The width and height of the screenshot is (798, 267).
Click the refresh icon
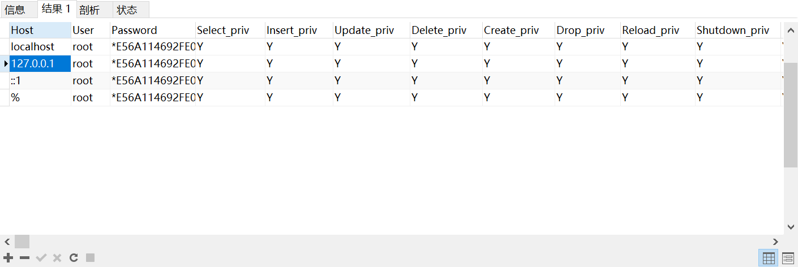(74, 258)
